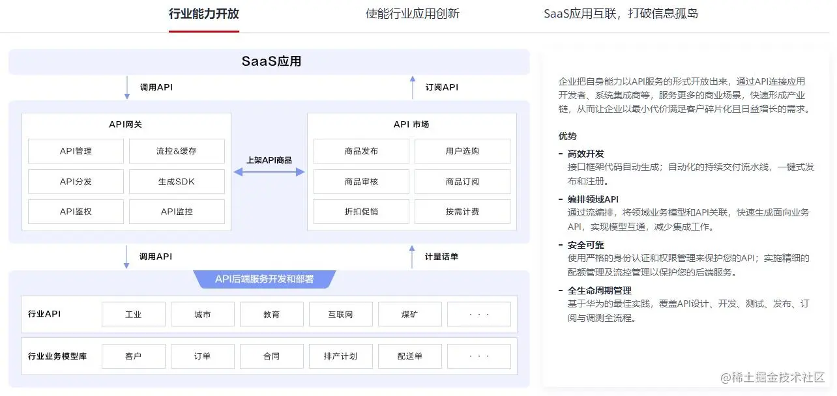Click the 商品审核 box
This screenshot has width=837, height=396.
361,182
